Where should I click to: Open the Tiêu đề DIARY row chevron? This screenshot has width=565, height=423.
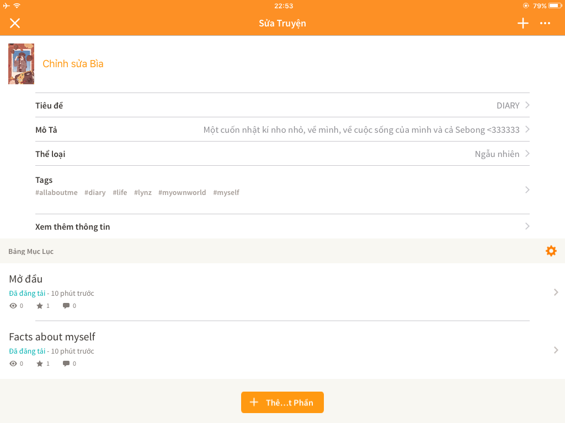[527, 105]
